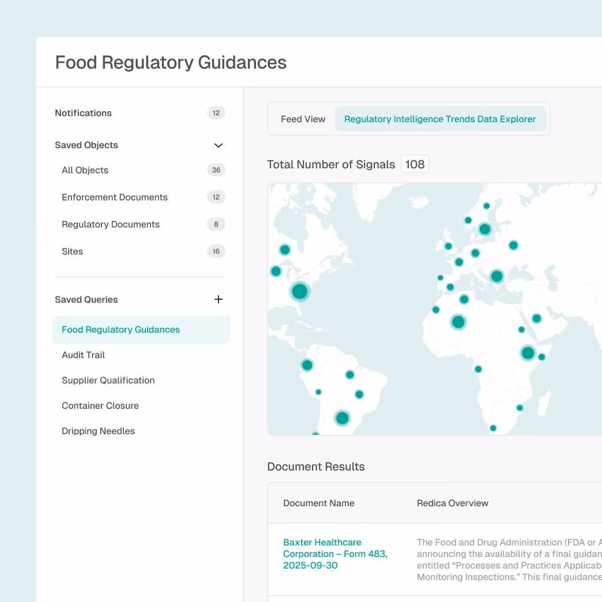The image size is (602, 602).
Task: Click the badge showing 36 next to All Objects
Action: [216, 170]
